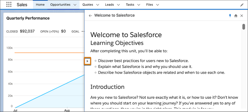Click the Aug axis label on chart
Screen dimensions: 248x112
coord(67,110)
